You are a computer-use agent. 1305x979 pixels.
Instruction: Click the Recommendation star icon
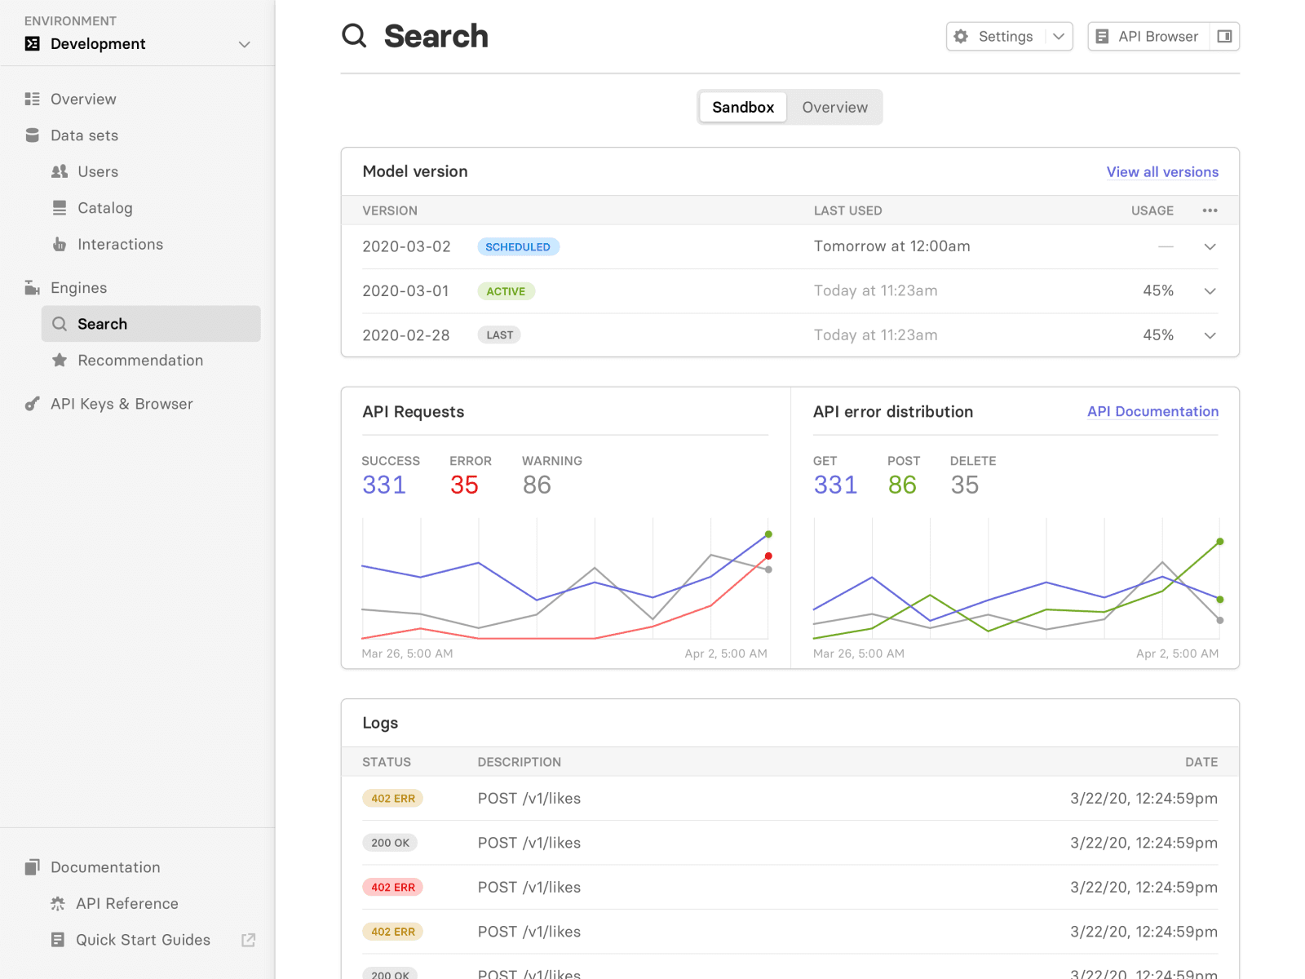tap(60, 360)
